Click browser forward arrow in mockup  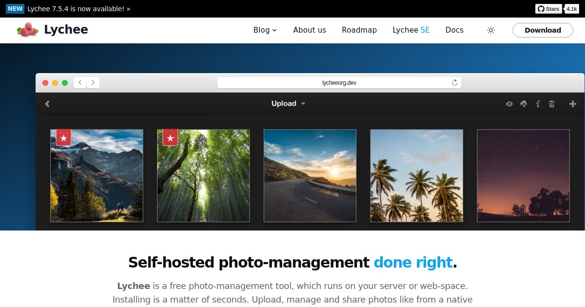tap(93, 82)
